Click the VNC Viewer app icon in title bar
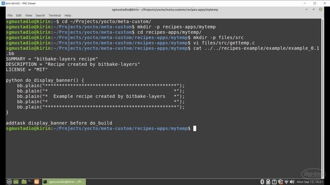Viewport: 330px width, 185px height. tap(3, 3)
